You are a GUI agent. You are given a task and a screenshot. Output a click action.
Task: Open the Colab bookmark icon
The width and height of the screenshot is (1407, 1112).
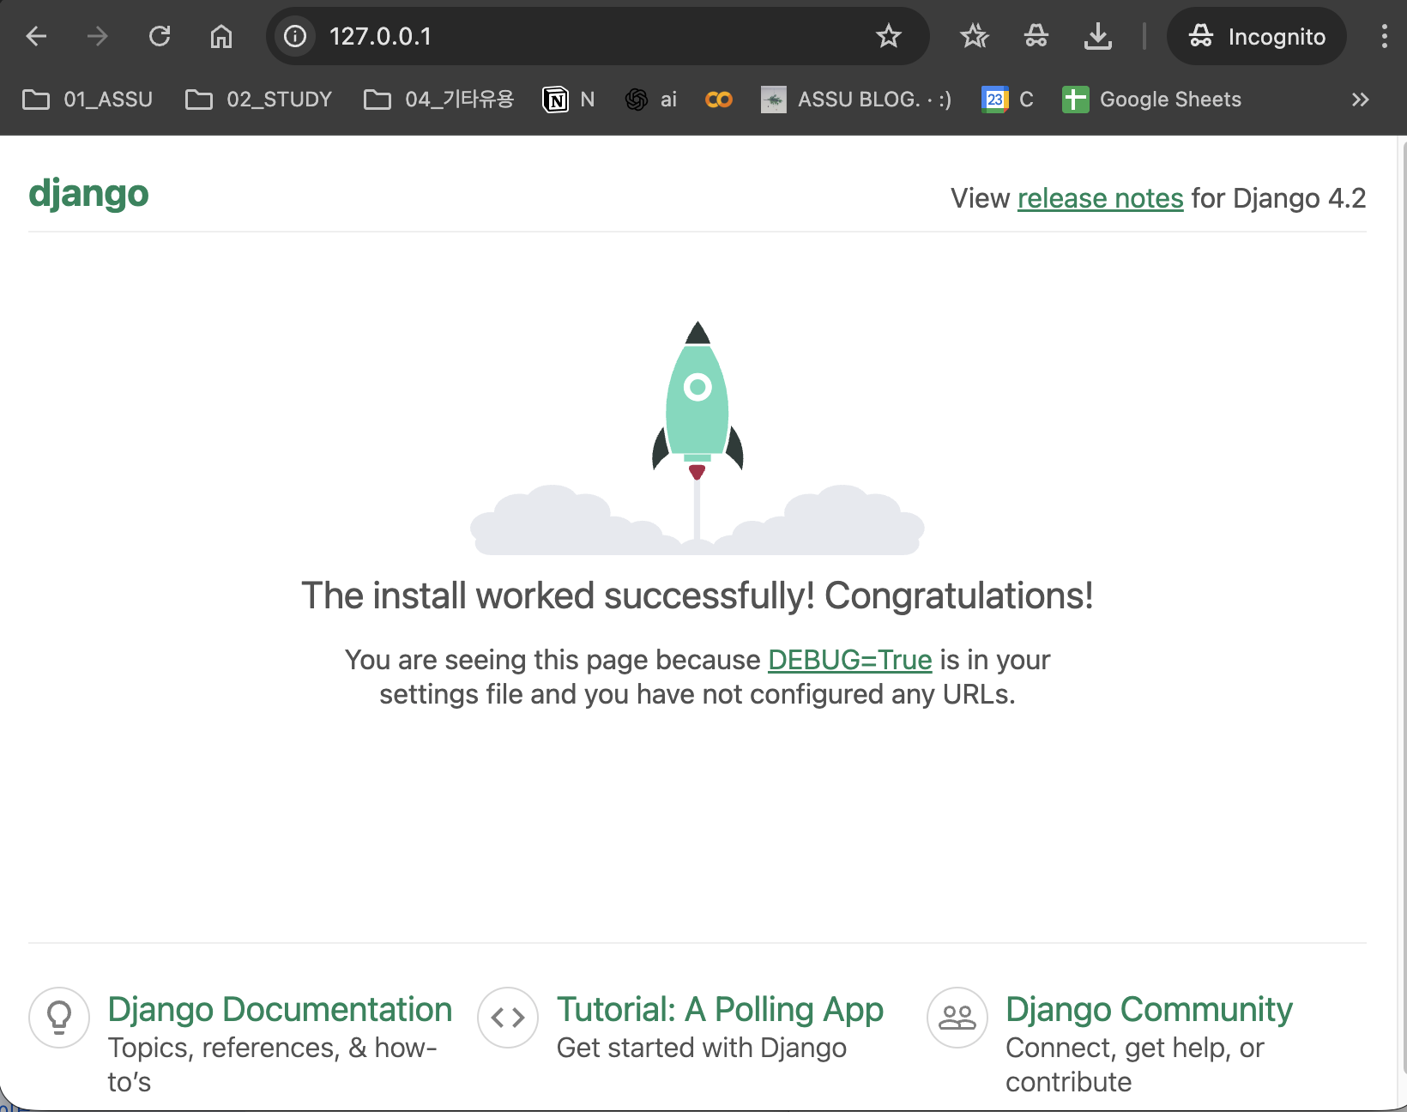719,100
